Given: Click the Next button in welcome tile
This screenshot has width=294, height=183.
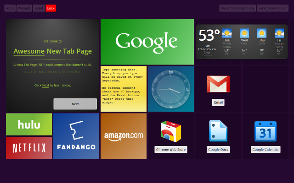Looking at the screenshot, I should (75, 104).
